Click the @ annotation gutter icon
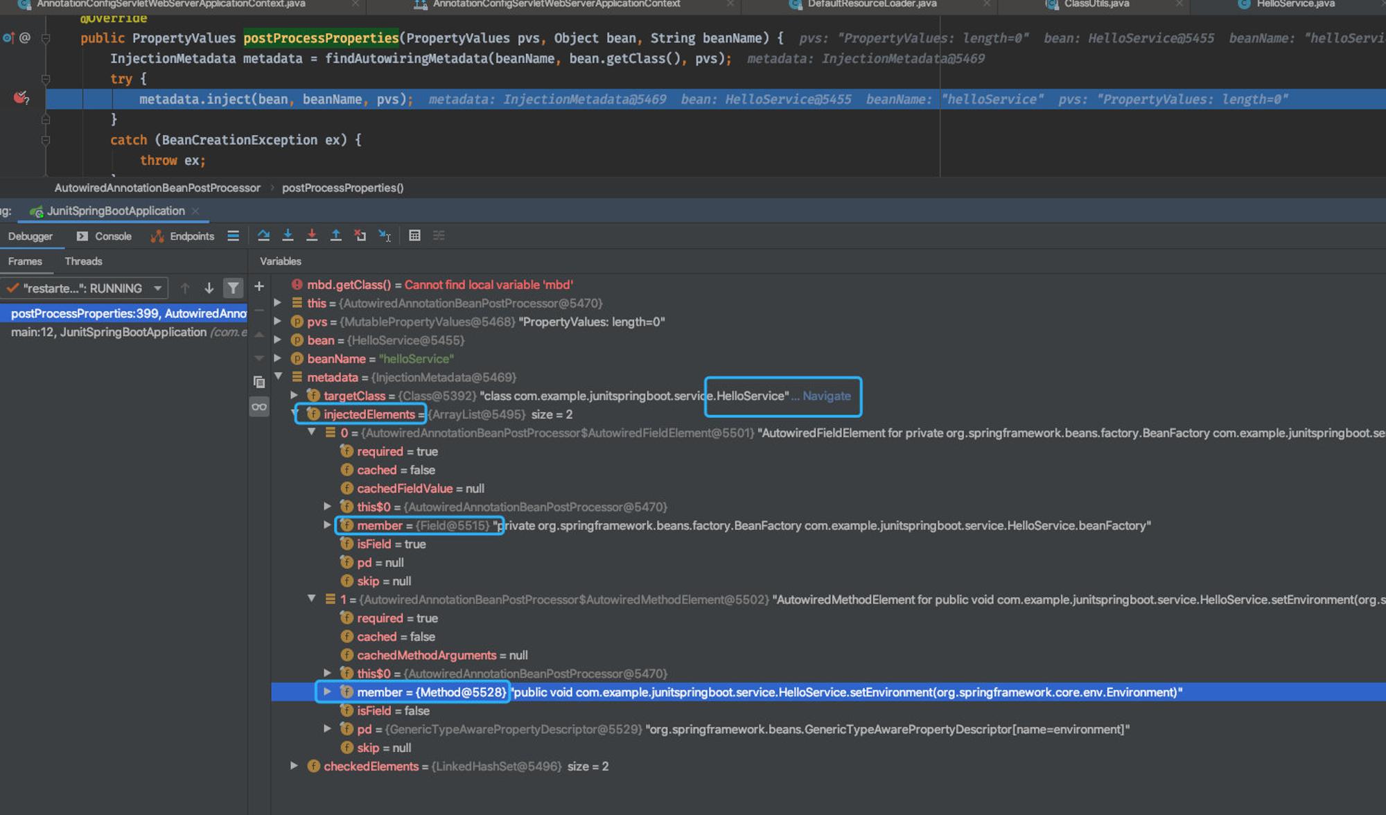Image resolution: width=1386 pixels, height=815 pixels. coord(25,38)
